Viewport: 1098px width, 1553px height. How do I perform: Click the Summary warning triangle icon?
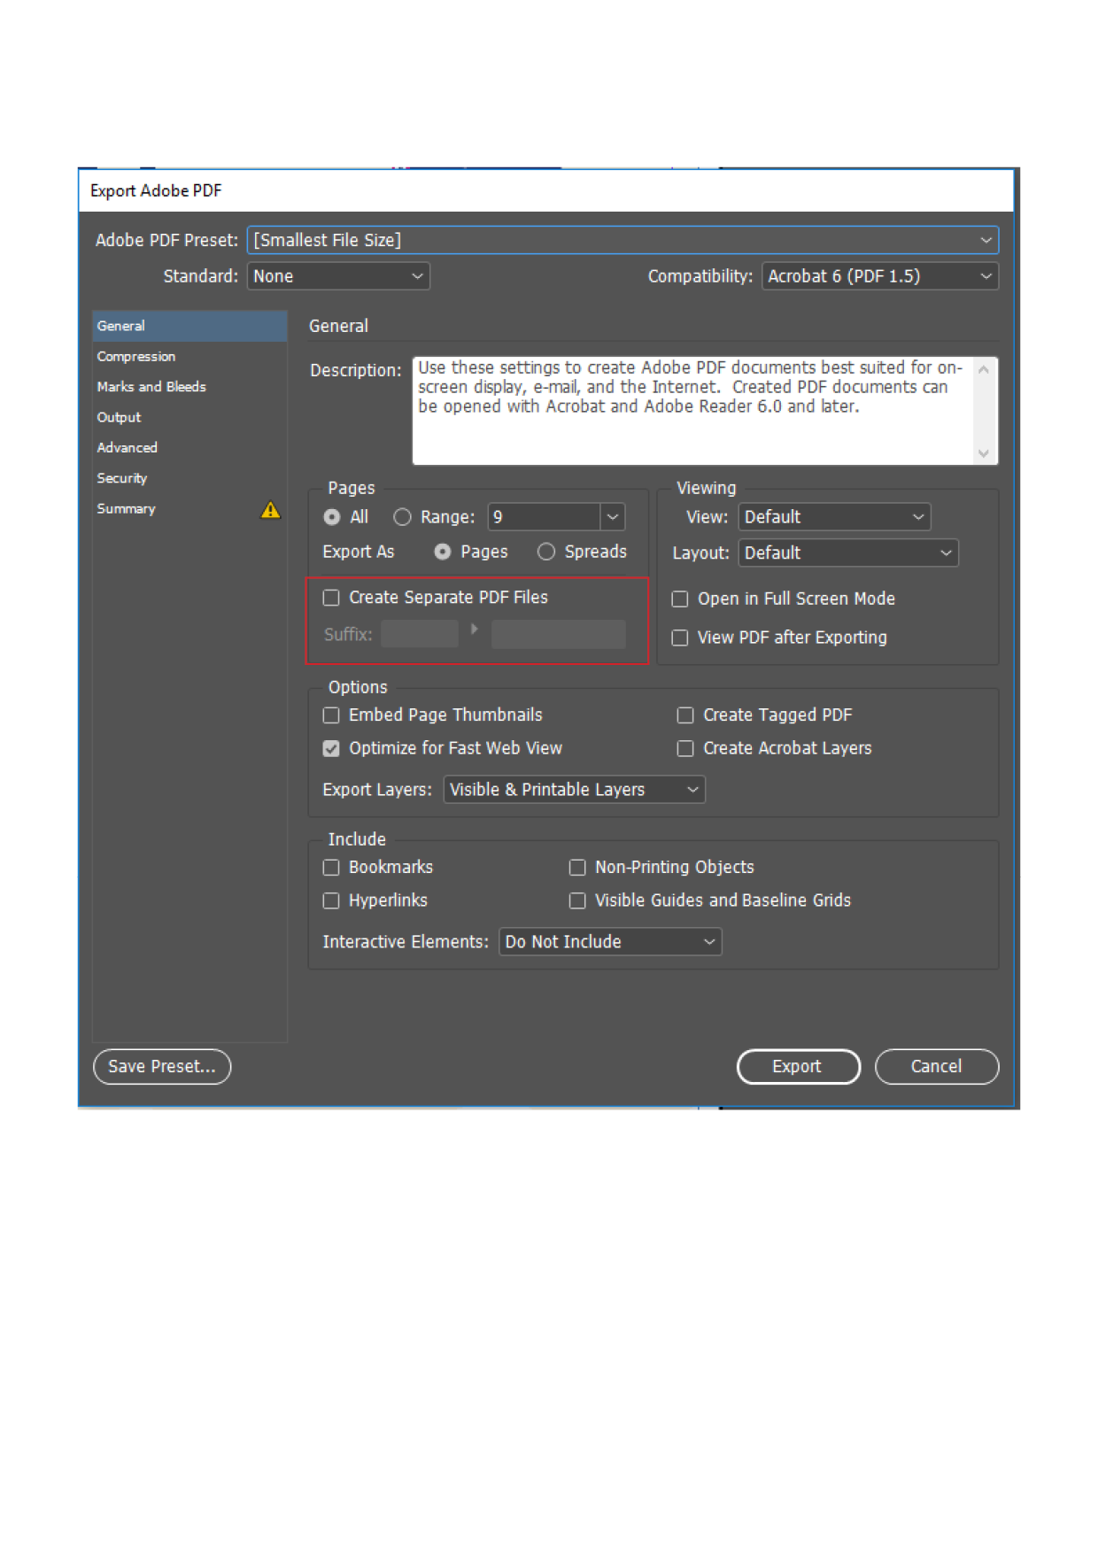(x=270, y=510)
